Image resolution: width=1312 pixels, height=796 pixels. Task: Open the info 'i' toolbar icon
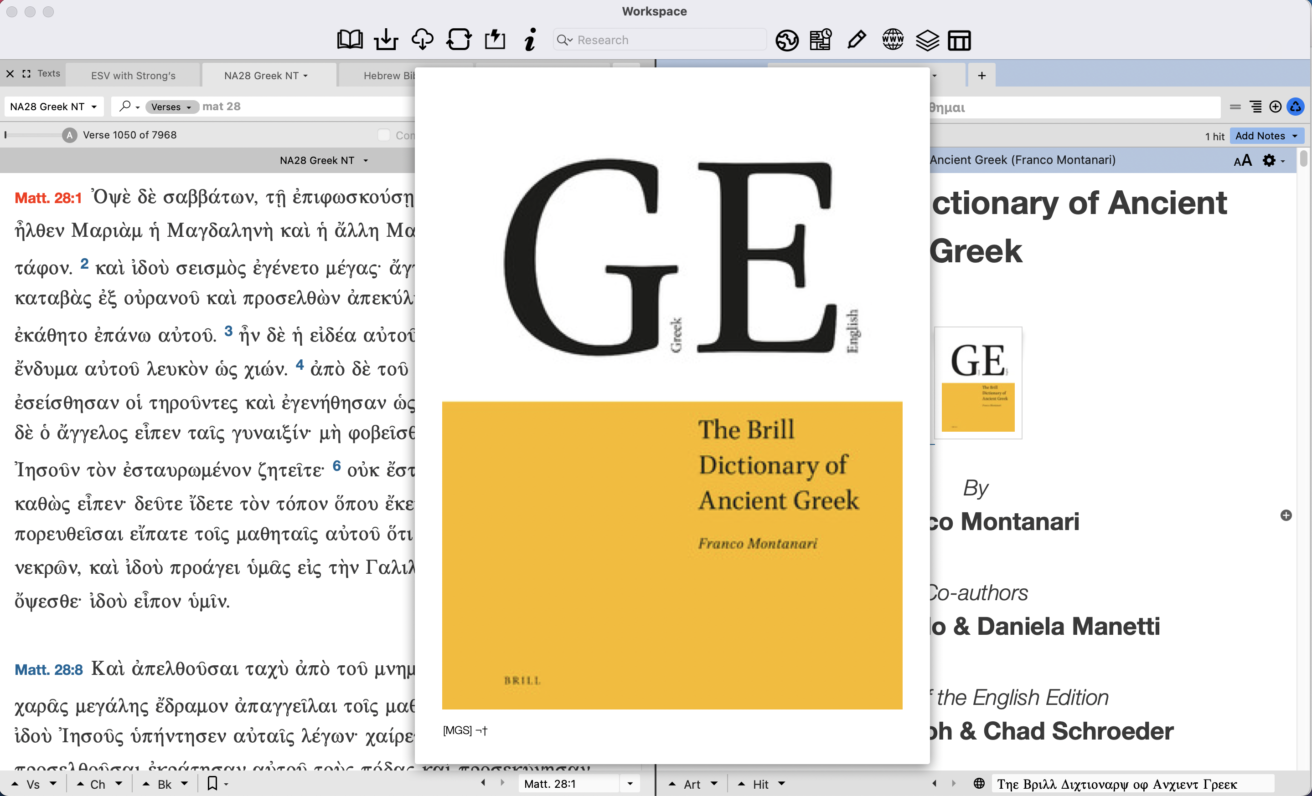tap(530, 40)
